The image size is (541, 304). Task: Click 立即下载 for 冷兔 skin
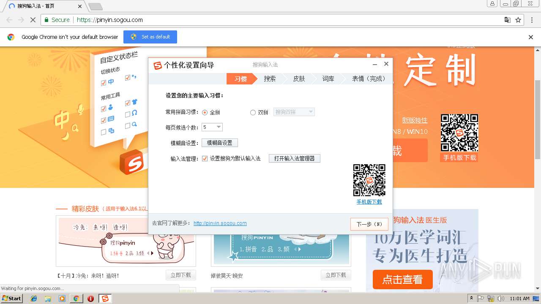point(181,275)
